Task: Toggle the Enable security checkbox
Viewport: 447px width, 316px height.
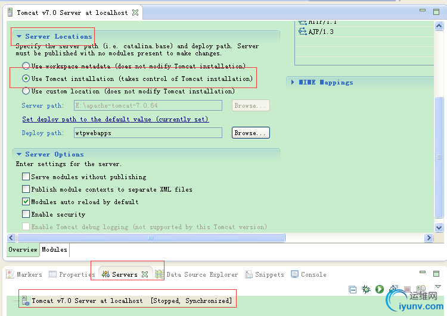Action: click(26, 214)
